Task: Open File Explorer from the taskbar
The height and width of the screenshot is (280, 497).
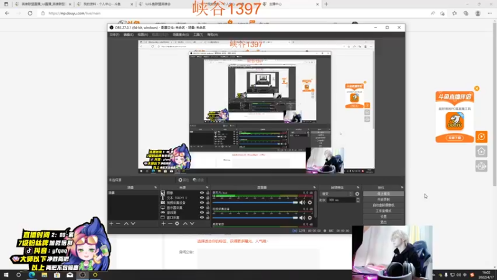Action: 44,275
